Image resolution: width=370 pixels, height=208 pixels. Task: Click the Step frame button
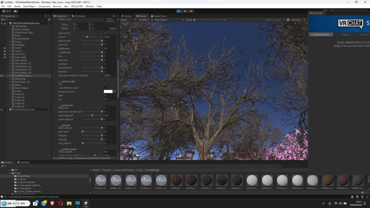(x=191, y=11)
